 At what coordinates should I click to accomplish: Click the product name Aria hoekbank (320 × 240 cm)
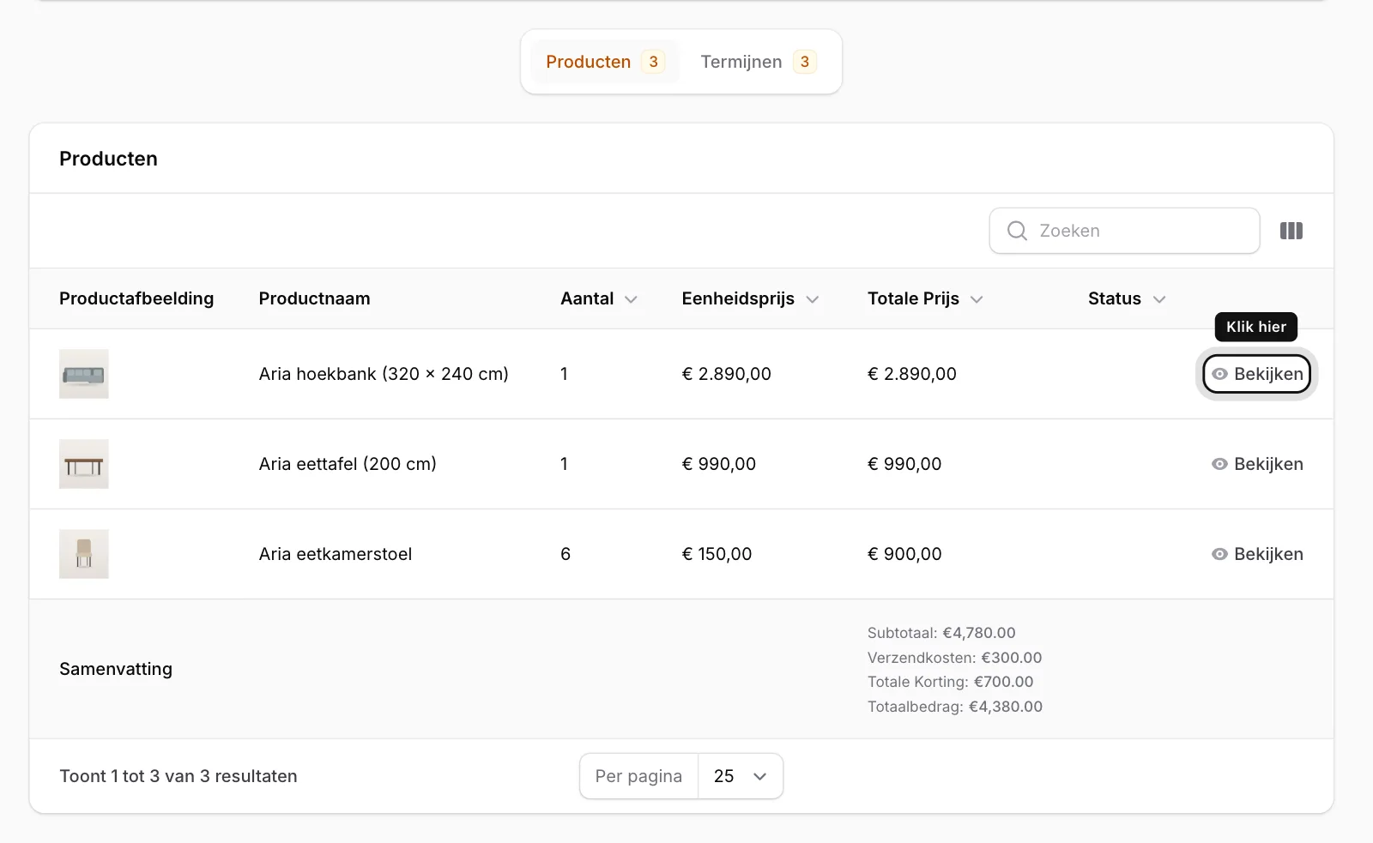pyautogui.click(x=384, y=374)
